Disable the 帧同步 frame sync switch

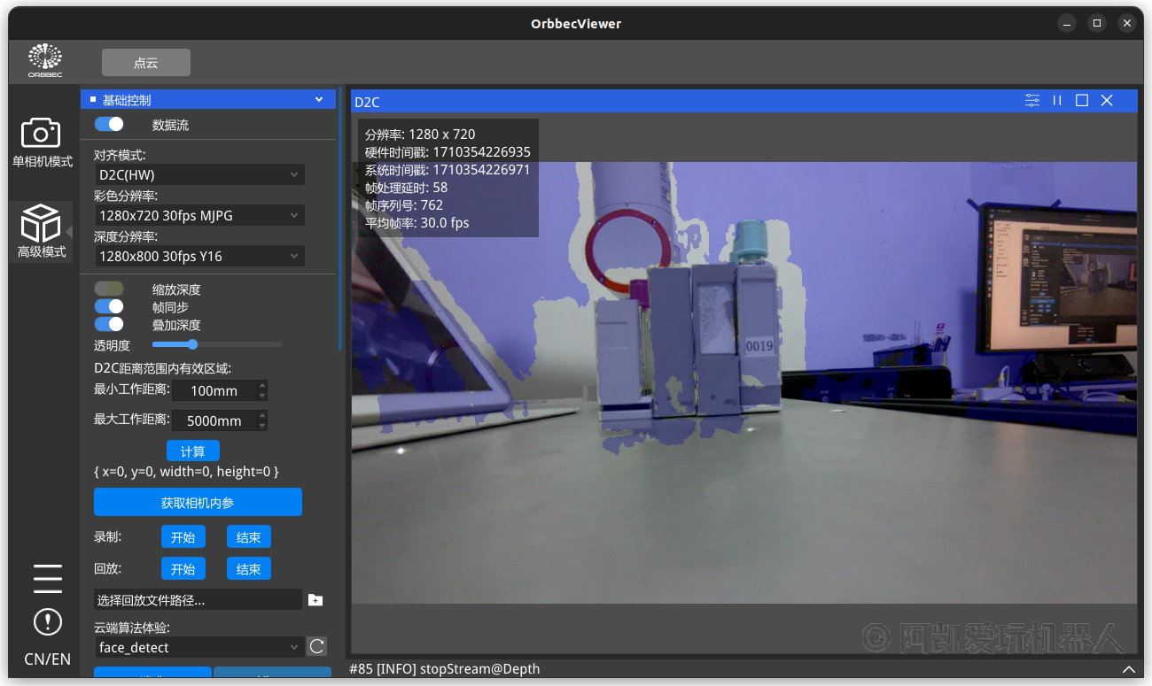pyautogui.click(x=109, y=307)
